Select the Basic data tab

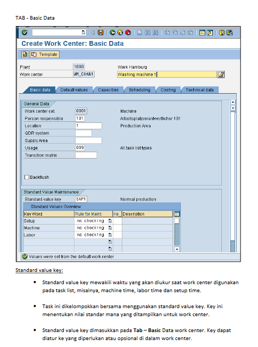(x=40, y=90)
